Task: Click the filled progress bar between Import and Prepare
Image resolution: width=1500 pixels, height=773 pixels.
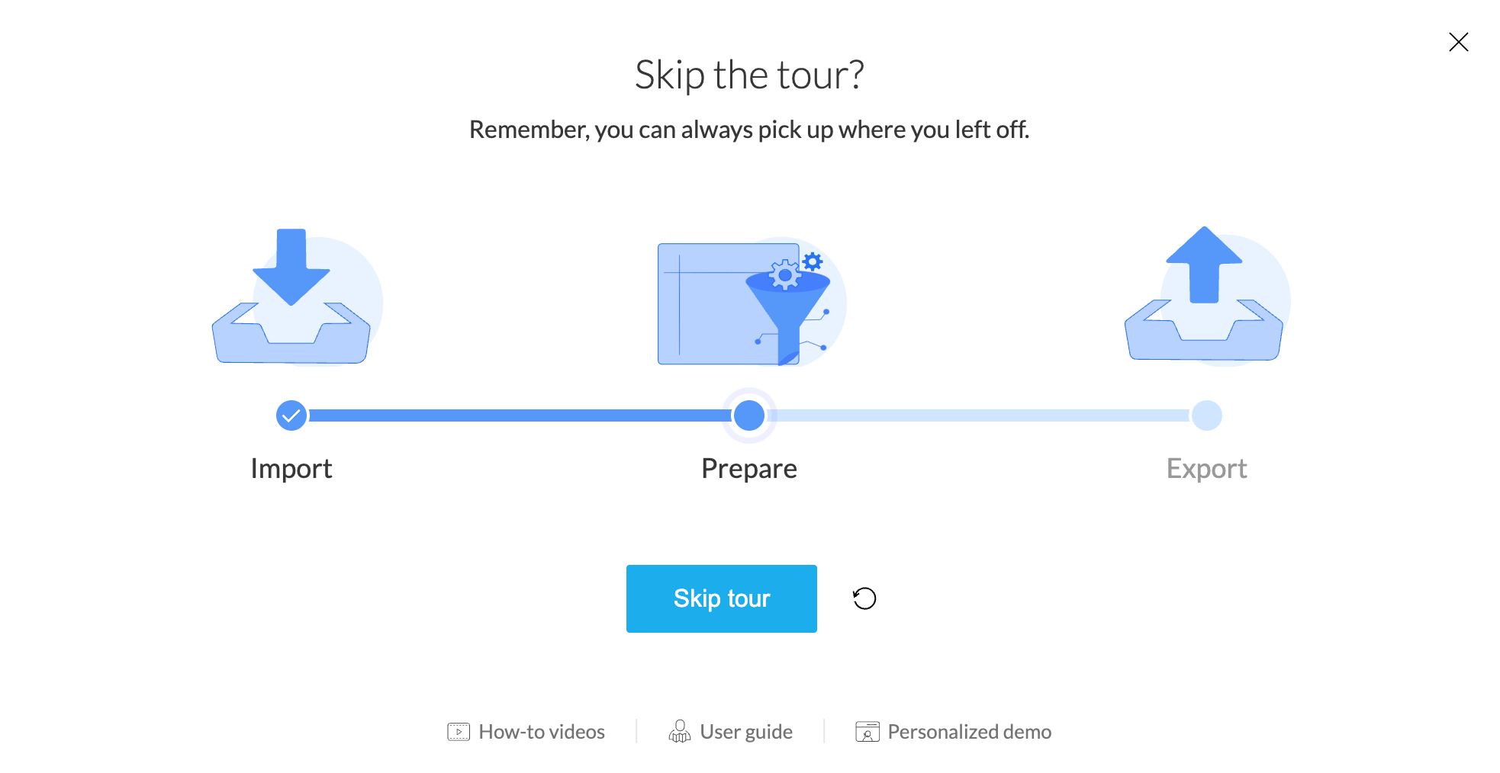Action: point(519,415)
